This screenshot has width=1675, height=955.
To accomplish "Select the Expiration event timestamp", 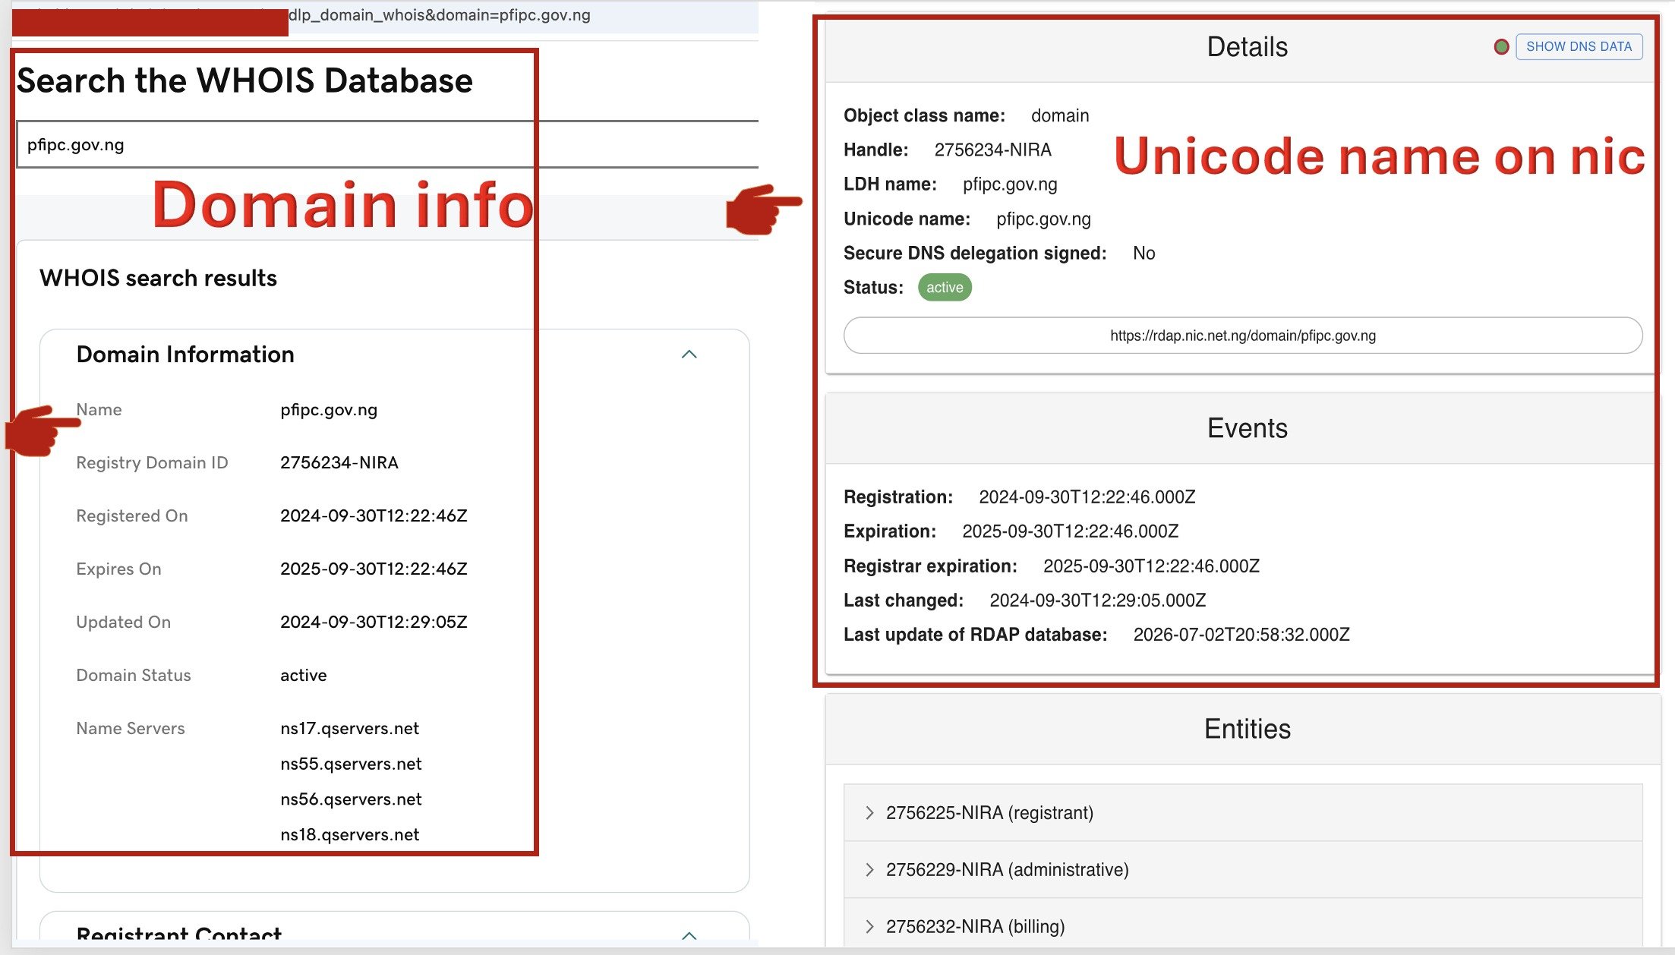I will point(1071,531).
